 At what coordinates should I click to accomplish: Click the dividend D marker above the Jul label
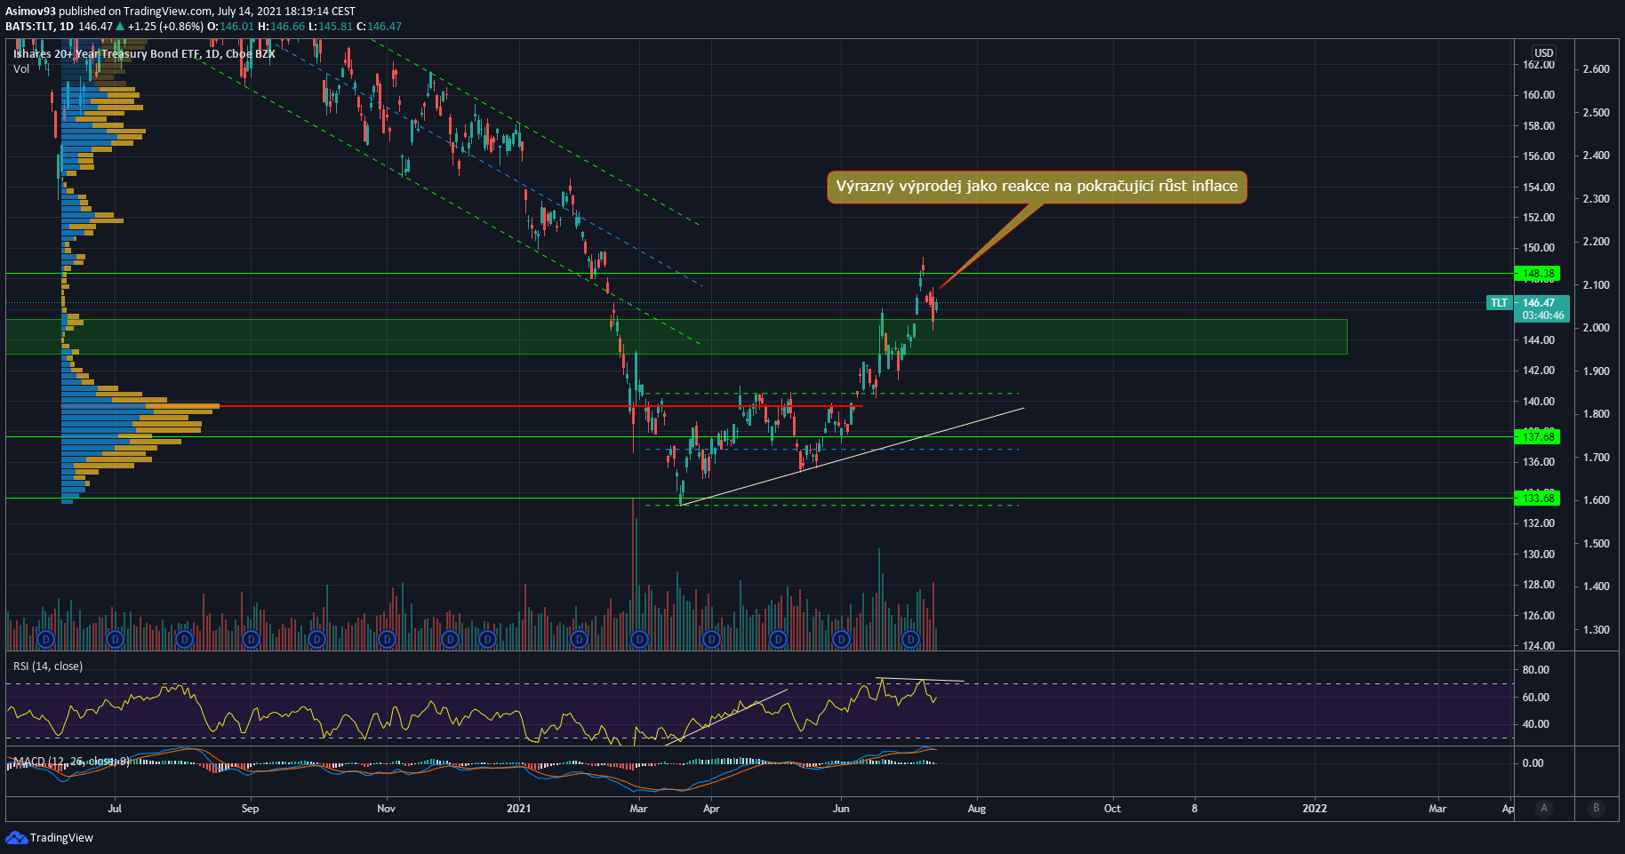tap(114, 639)
